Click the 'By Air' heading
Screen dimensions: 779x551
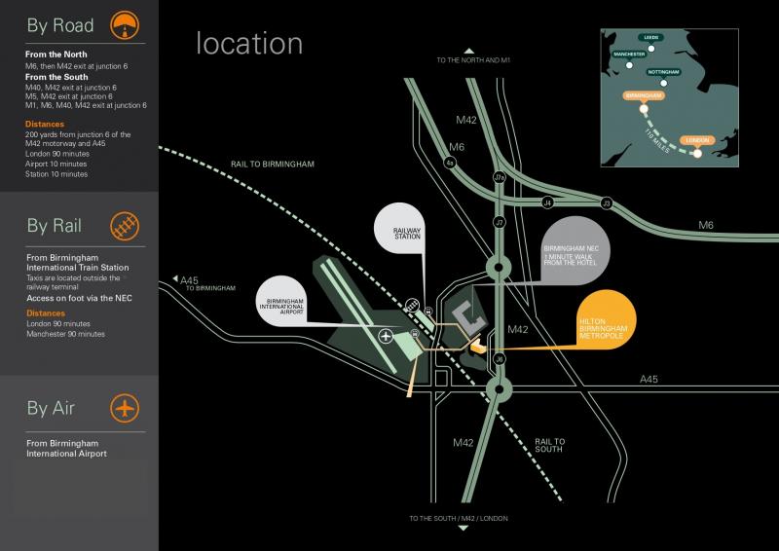(51, 408)
